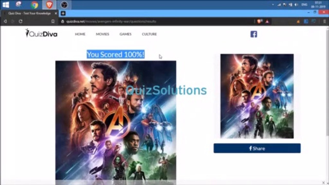Click the Brave browser taskbar icon

[x=49, y=5]
